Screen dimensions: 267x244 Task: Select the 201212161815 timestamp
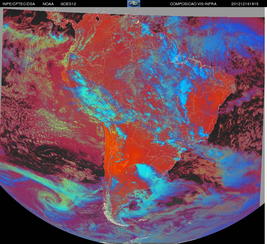[245, 4]
